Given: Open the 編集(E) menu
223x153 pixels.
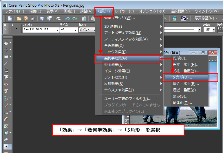Looking at the screenshot, I should point(35,11).
